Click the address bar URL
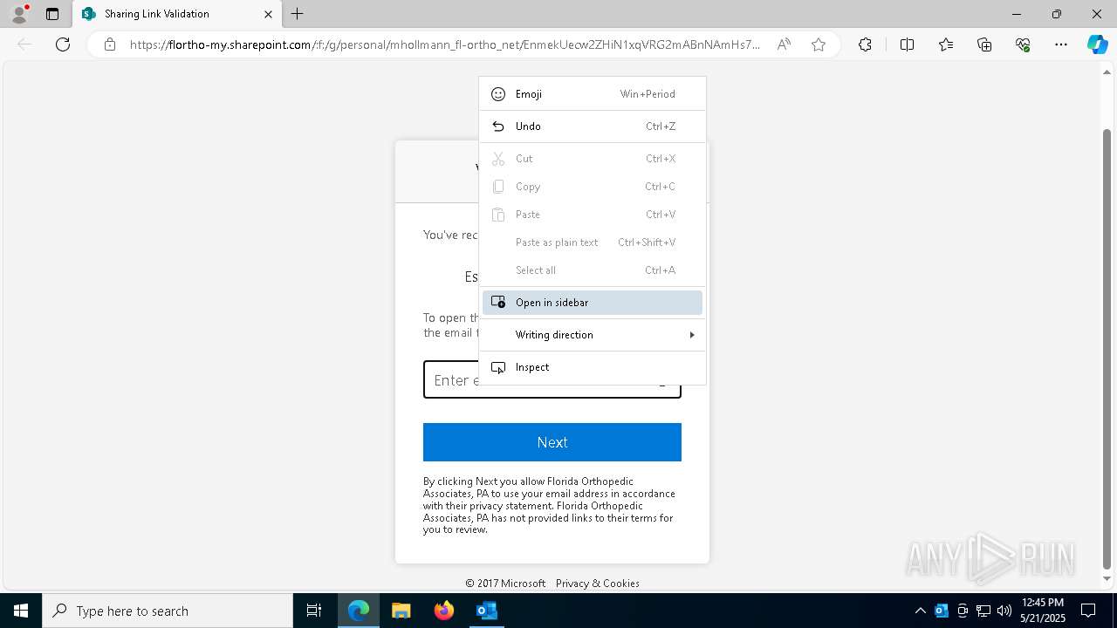Screen dimensions: 1117x628 click(445, 44)
